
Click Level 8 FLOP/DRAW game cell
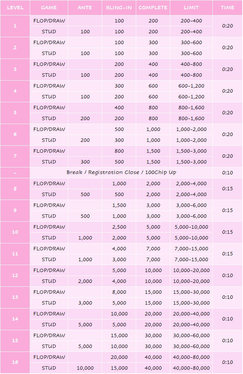49,183
